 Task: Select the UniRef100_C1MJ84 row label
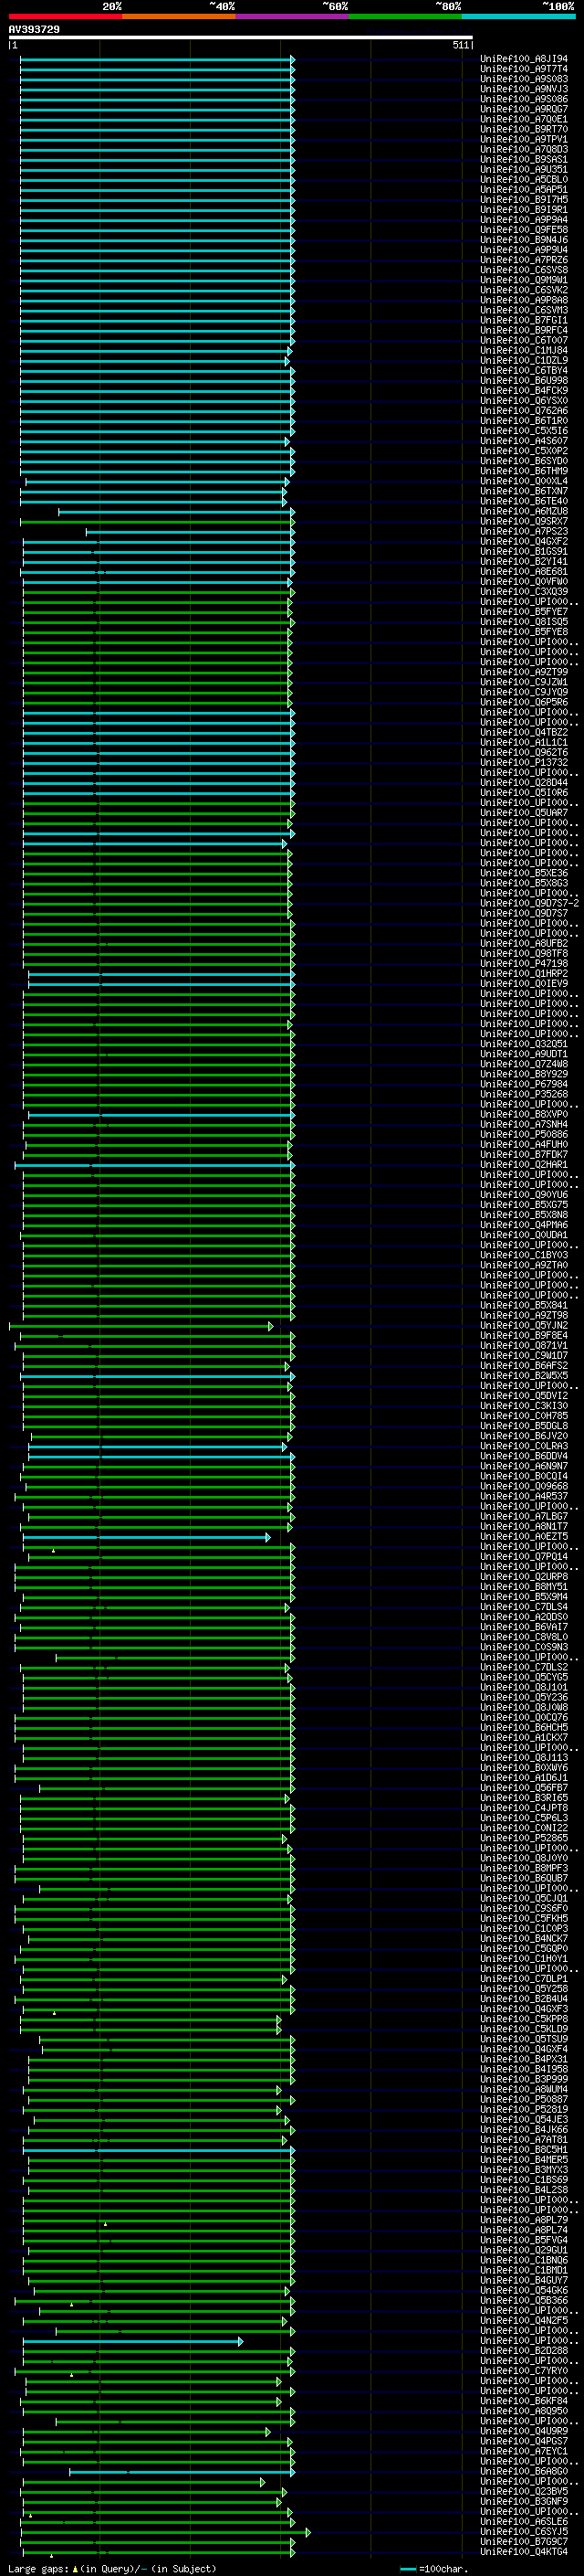[x=524, y=350]
